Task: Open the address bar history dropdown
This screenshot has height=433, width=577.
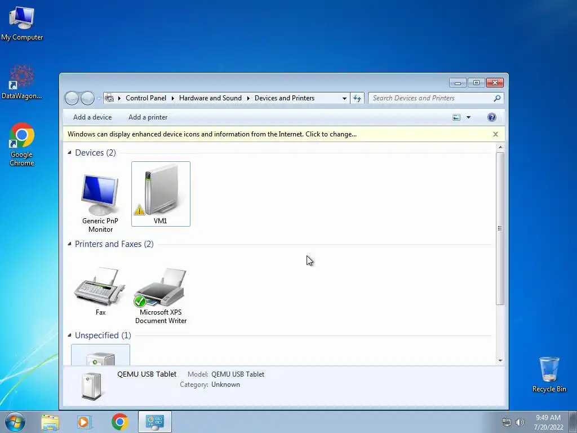Action: click(x=344, y=98)
